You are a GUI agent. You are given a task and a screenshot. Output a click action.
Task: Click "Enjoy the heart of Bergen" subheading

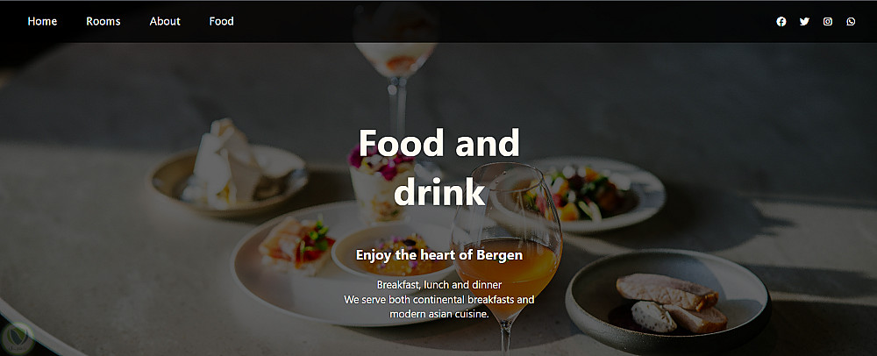point(439,255)
